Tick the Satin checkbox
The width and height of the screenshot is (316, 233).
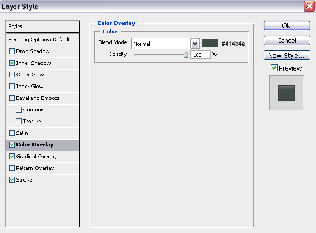[12, 133]
